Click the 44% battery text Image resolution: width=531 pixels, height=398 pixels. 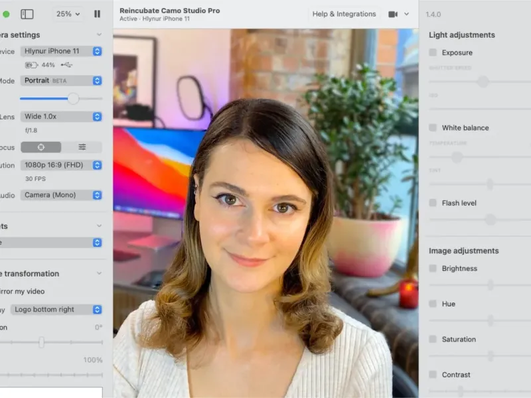[48, 65]
